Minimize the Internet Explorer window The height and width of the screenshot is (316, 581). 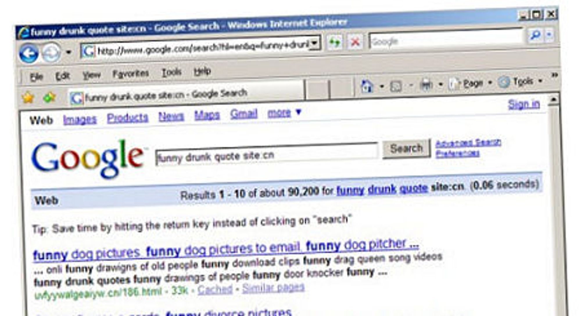(524, 15)
